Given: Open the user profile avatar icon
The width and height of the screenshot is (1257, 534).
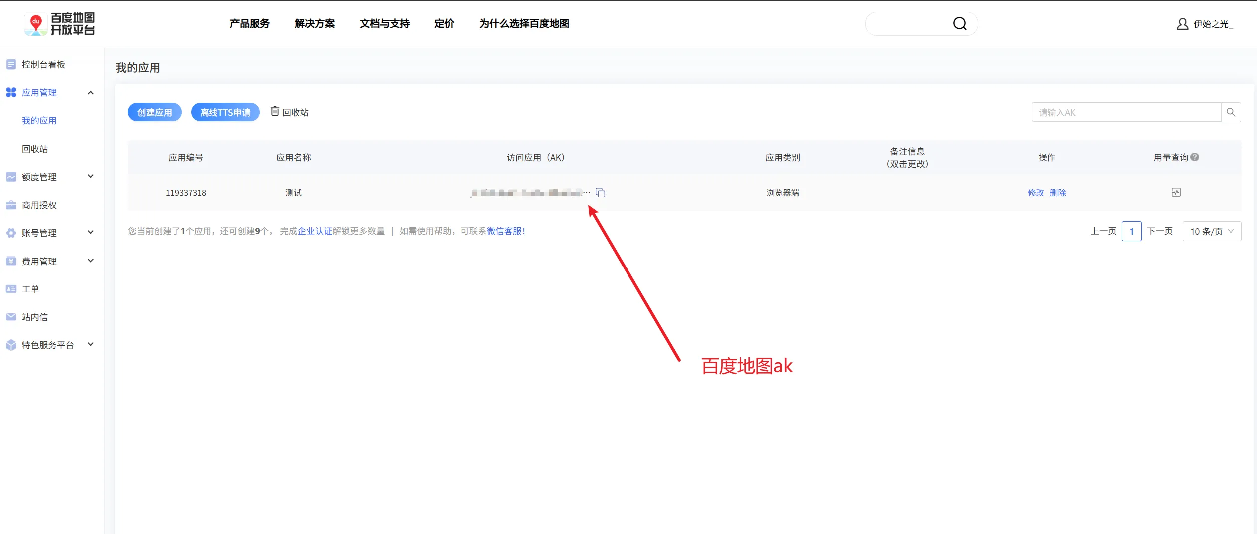Looking at the screenshot, I should pos(1182,24).
